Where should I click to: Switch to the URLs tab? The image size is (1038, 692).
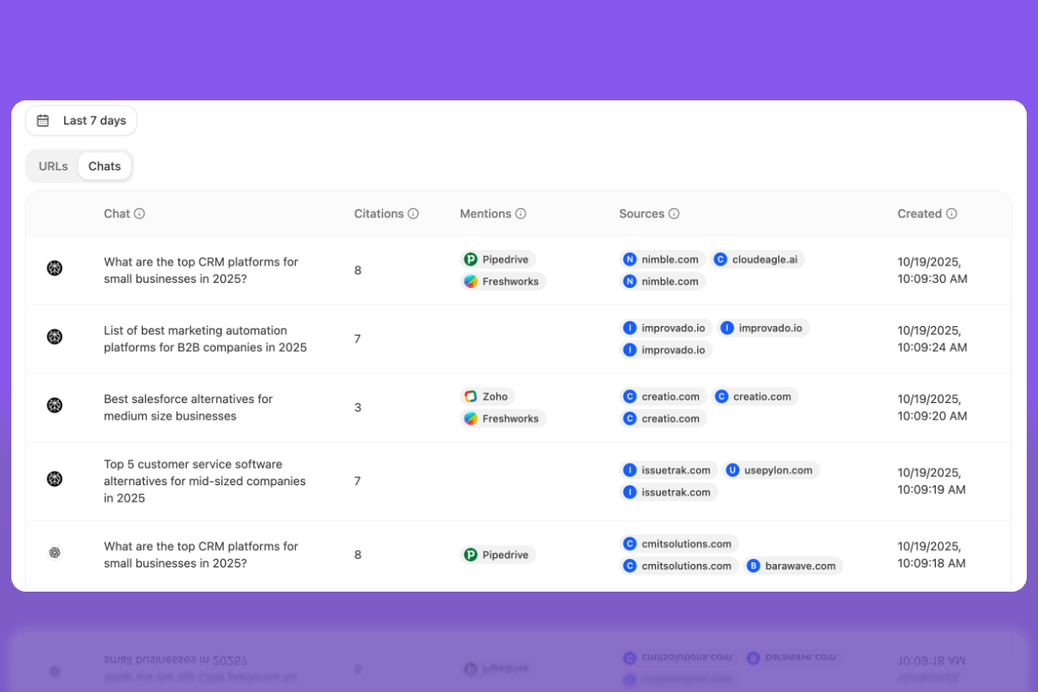coord(53,165)
